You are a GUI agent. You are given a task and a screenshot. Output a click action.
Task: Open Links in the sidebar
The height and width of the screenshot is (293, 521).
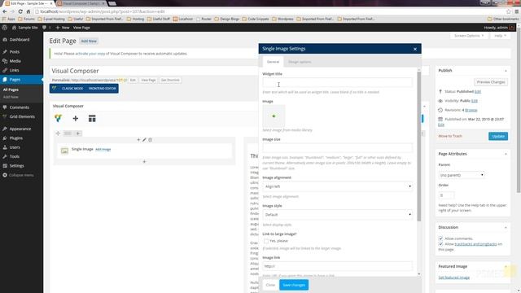point(14,70)
